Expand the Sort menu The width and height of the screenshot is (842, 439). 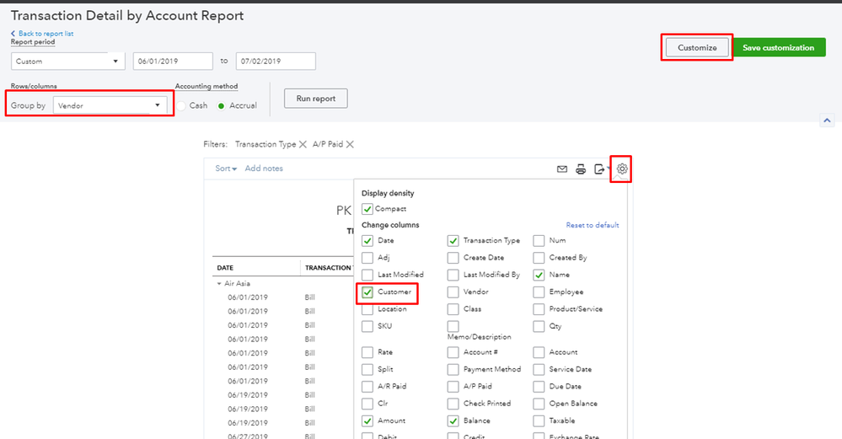pos(225,169)
